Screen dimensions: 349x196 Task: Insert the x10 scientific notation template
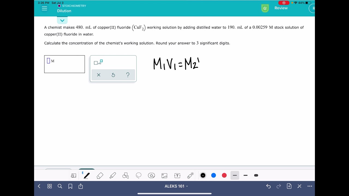[x=98, y=62]
